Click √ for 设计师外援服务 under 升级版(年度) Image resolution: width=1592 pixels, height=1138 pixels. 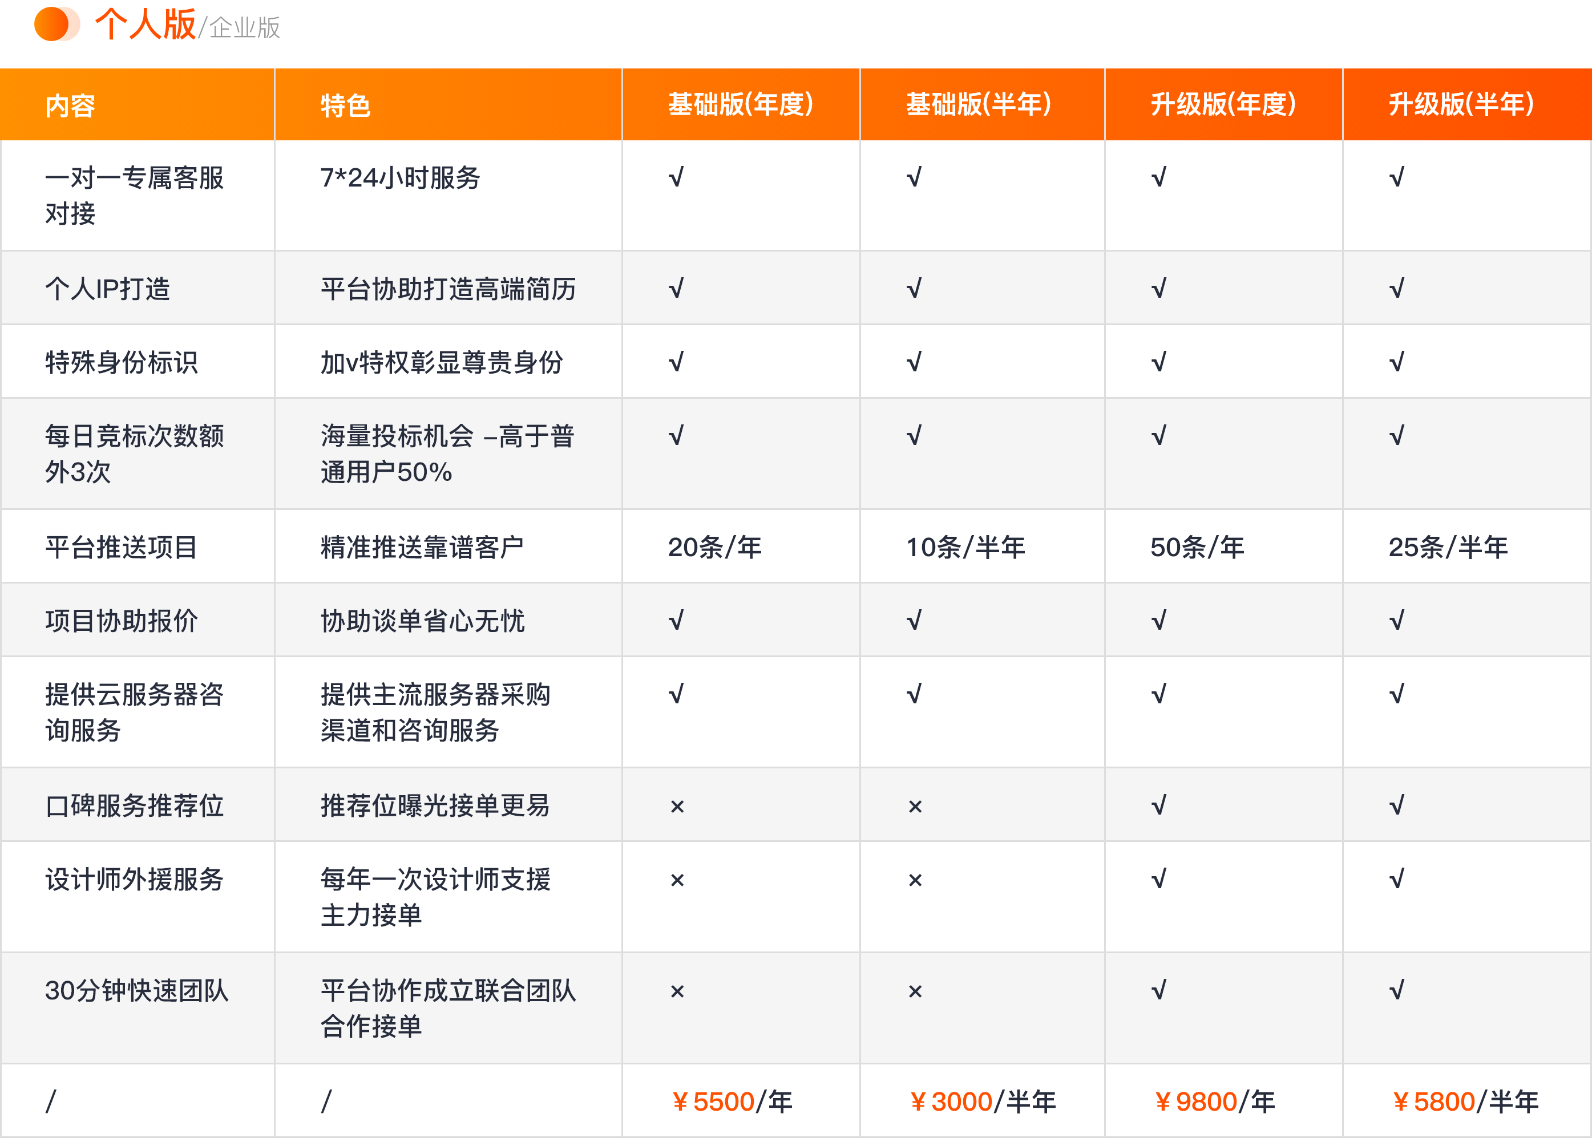pyautogui.click(x=1159, y=878)
